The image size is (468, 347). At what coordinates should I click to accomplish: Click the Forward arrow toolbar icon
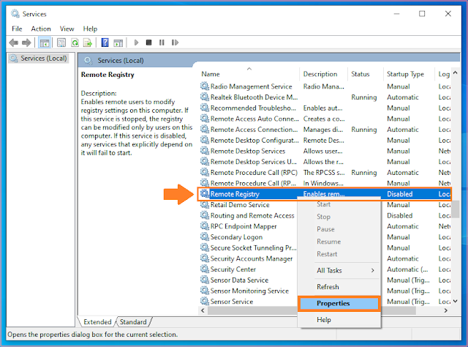coord(26,42)
